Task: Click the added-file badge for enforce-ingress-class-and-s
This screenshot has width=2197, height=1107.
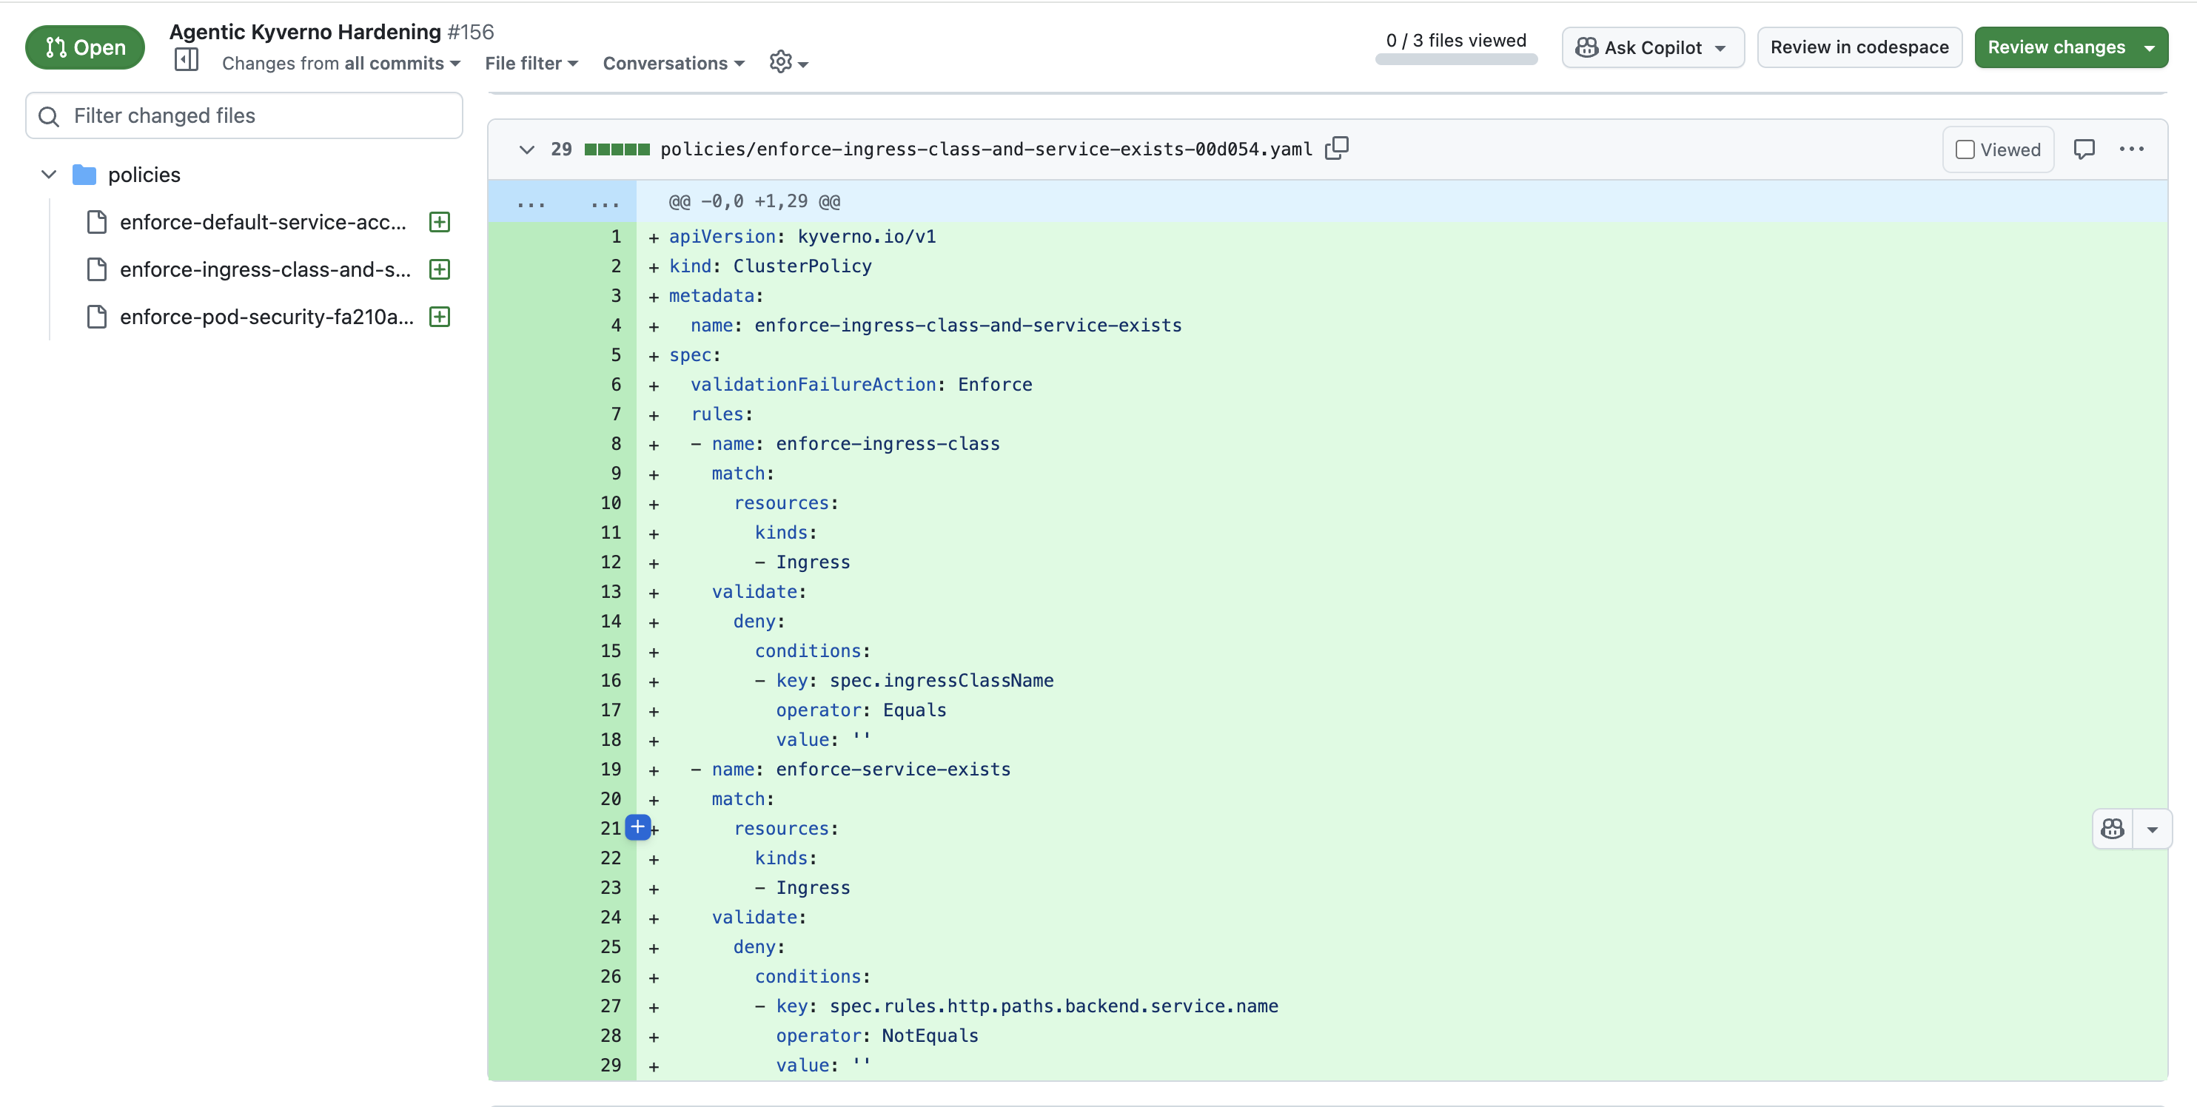Action: [x=439, y=269]
